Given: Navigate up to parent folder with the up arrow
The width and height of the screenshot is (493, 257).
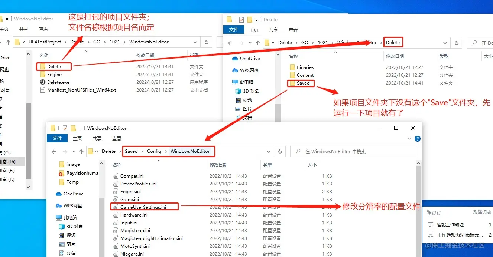Looking at the screenshot, I should (x=81, y=151).
